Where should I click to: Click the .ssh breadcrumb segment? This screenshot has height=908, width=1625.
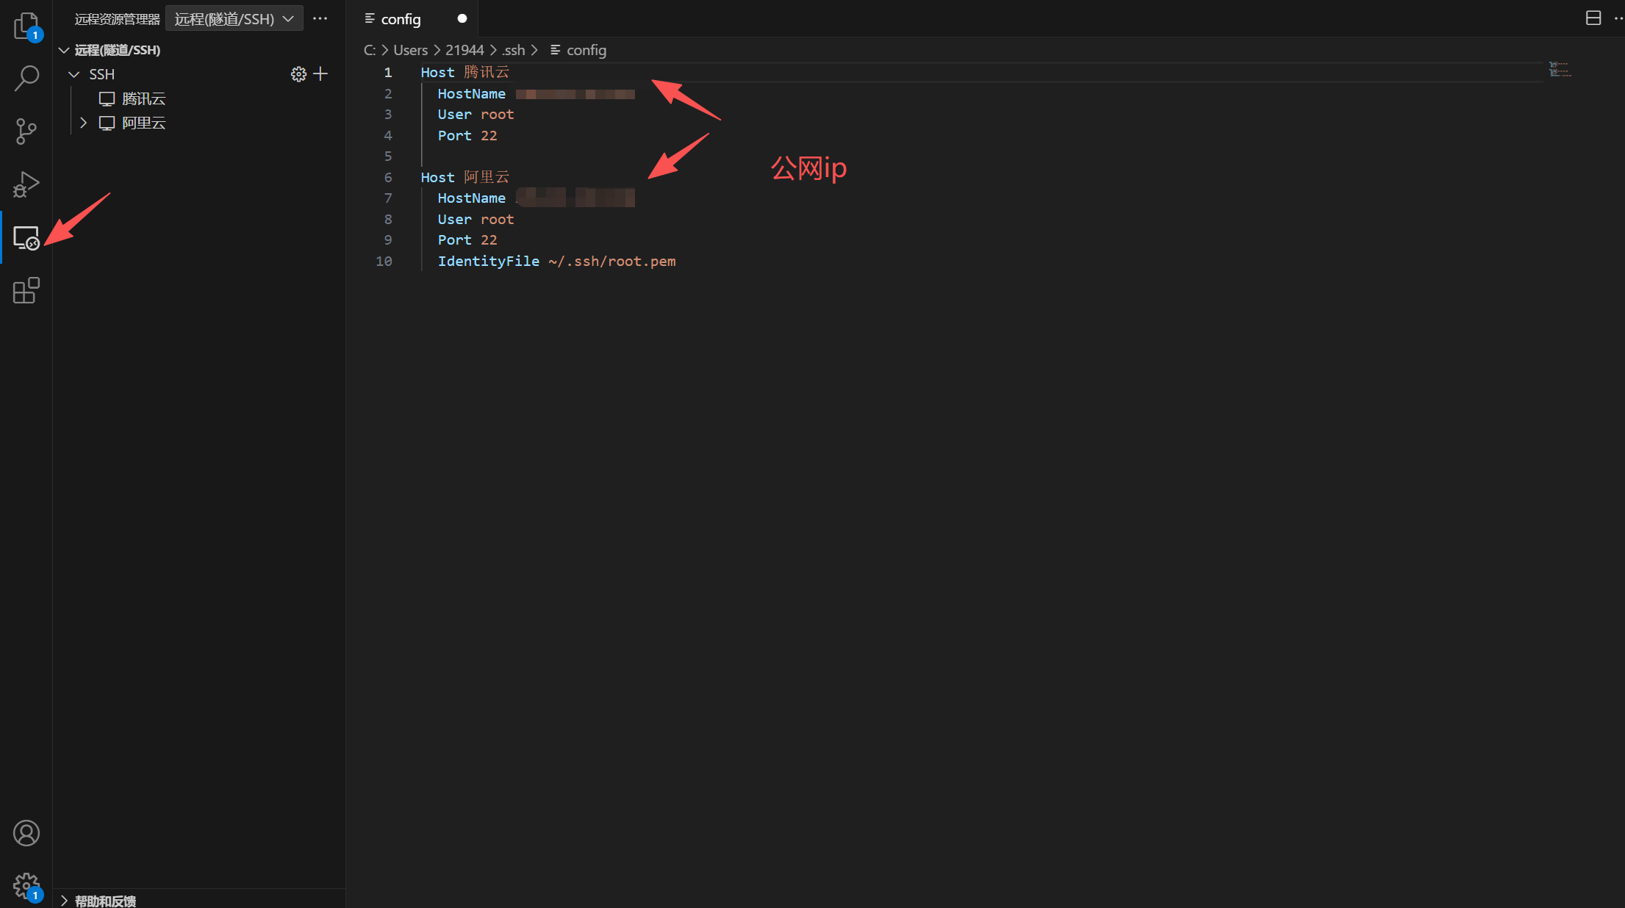[514, 50]
